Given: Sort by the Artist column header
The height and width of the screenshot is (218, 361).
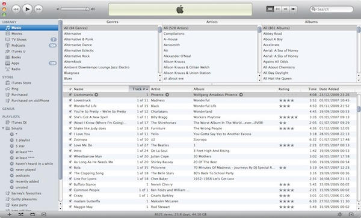Looking at the screenshot, I should click(x=171, y=89).
